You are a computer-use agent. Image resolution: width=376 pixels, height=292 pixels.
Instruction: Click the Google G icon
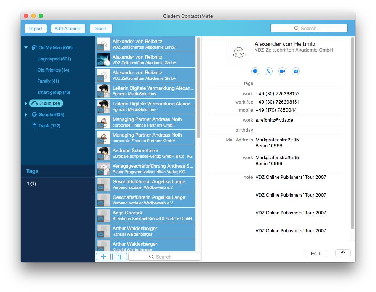point(34,115)
